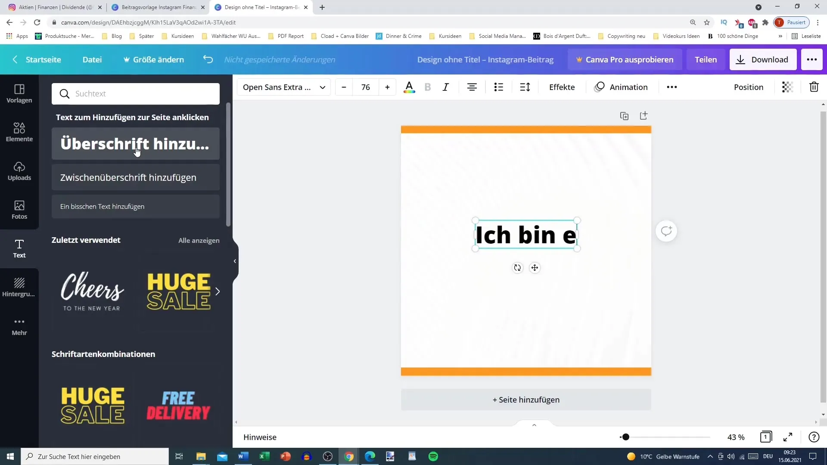Image resolution: width=827 pixels, height=465 pixels.
Task: Select the Text sidebar tab
Action: coord(19,248)
